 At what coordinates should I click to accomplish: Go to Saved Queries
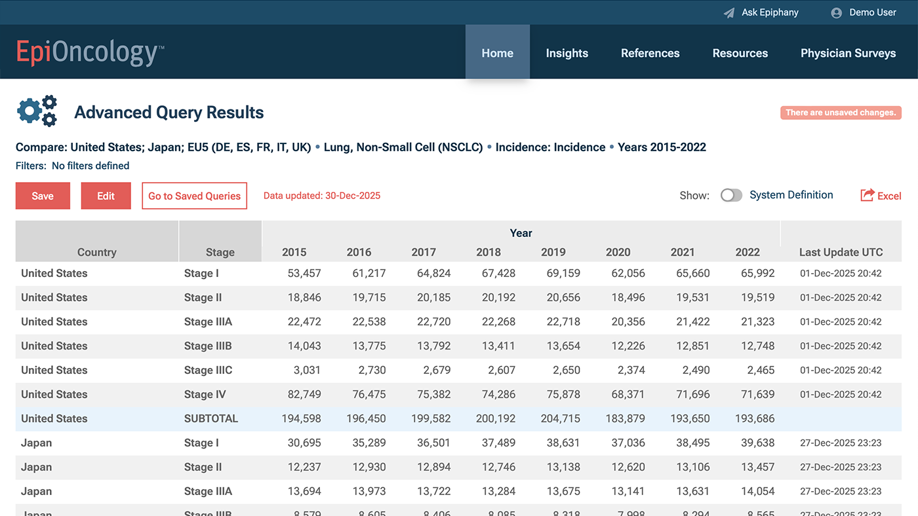(194, 196)
